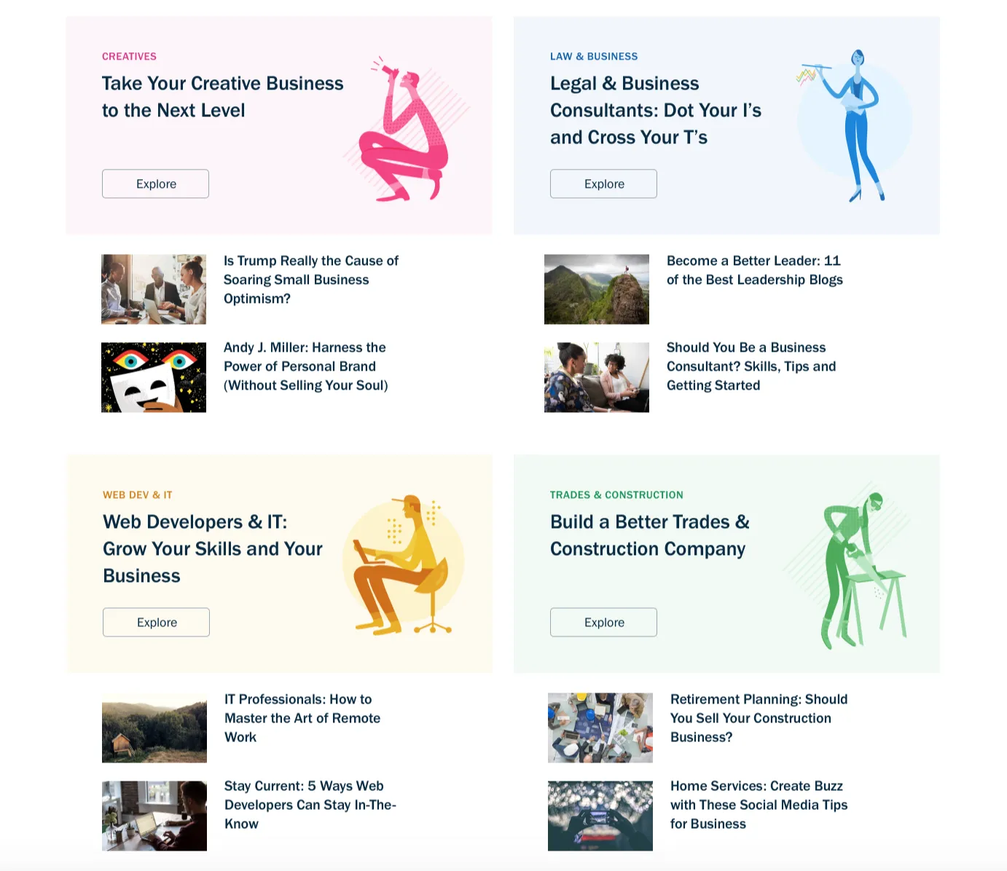
Task: Click the masked face with eyes thumbnail
Action: [x=154, y=377]
